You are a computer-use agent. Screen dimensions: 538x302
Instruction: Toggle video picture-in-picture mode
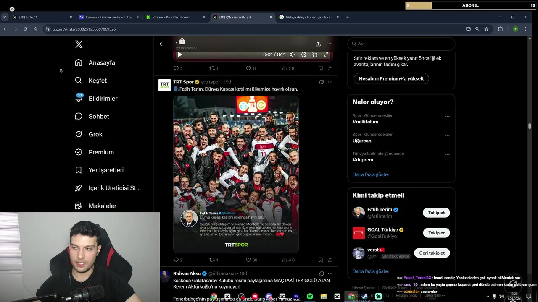tap(315, 55)
